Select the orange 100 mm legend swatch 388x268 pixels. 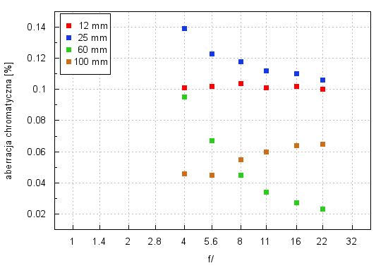[69, 61]
